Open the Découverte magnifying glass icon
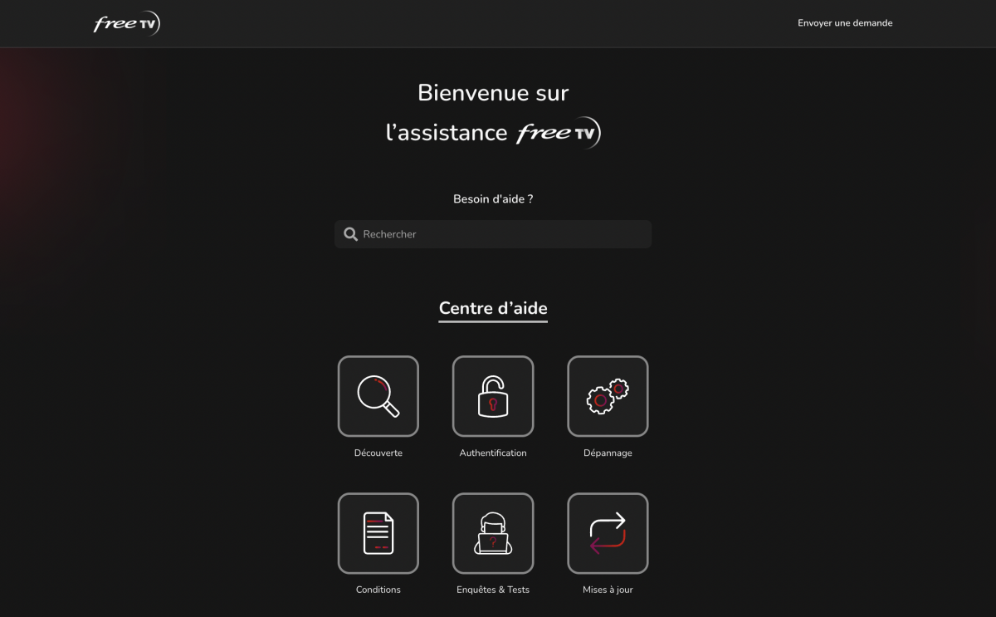Image resolution: width=996 pixels, height=617 pixels. (378, 396)
